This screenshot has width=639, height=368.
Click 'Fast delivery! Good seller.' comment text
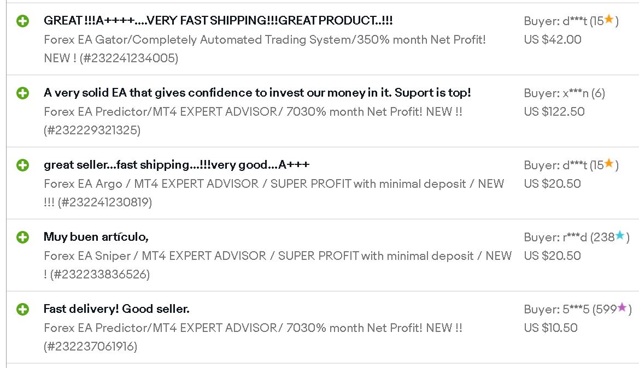[x=116, y=309]
